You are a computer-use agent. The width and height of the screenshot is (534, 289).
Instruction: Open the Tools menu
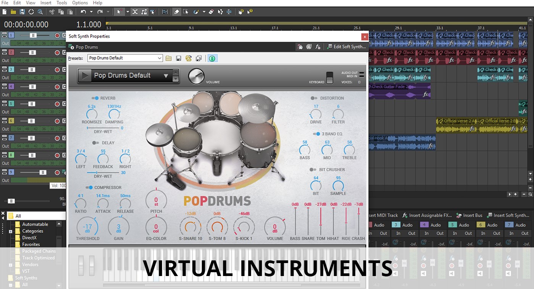[61, 3]
